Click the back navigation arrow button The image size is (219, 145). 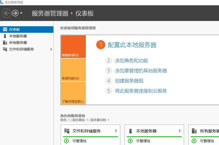click(x=7, y=13)
